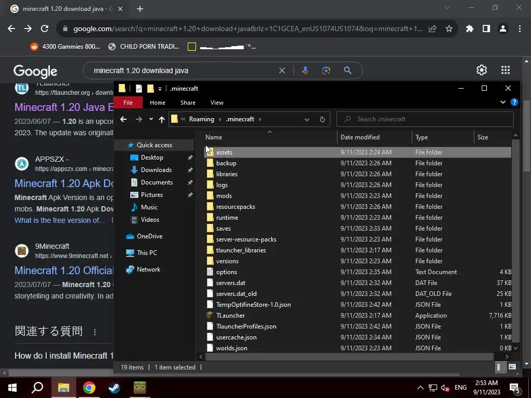
Task: Expand the Explorer ribbon chevron
Action: 503,102
